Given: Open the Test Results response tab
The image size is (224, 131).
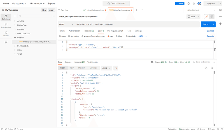Looking at the screenshot, I should [92, 62].
